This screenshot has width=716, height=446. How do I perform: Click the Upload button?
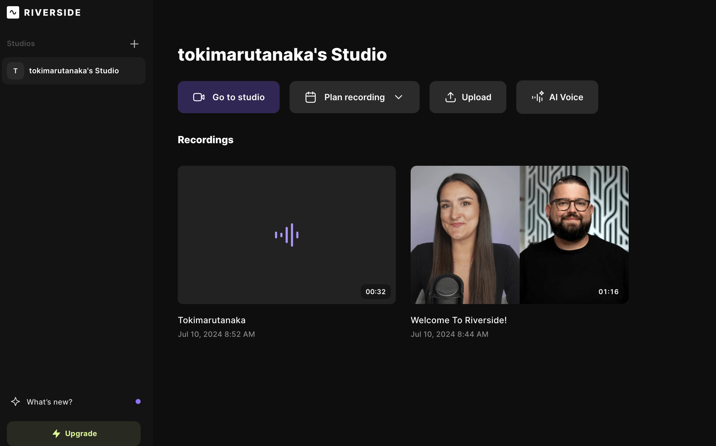coord(468,97)
